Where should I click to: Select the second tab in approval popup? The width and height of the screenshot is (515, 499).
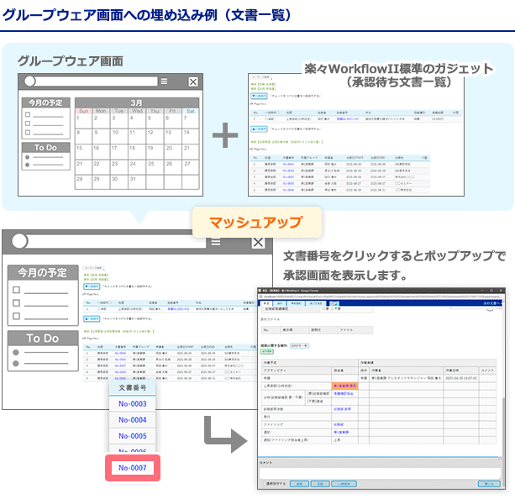(x=280, y=303)
